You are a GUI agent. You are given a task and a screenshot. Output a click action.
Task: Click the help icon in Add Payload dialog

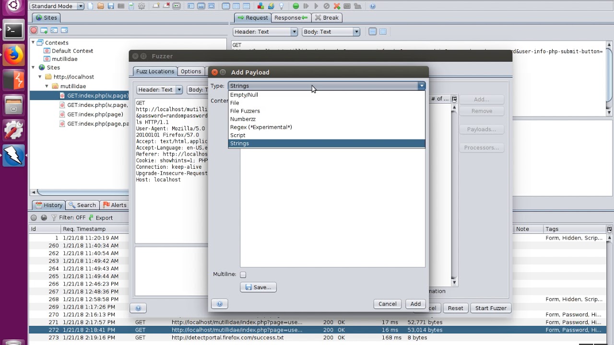(x=220, y=304)
